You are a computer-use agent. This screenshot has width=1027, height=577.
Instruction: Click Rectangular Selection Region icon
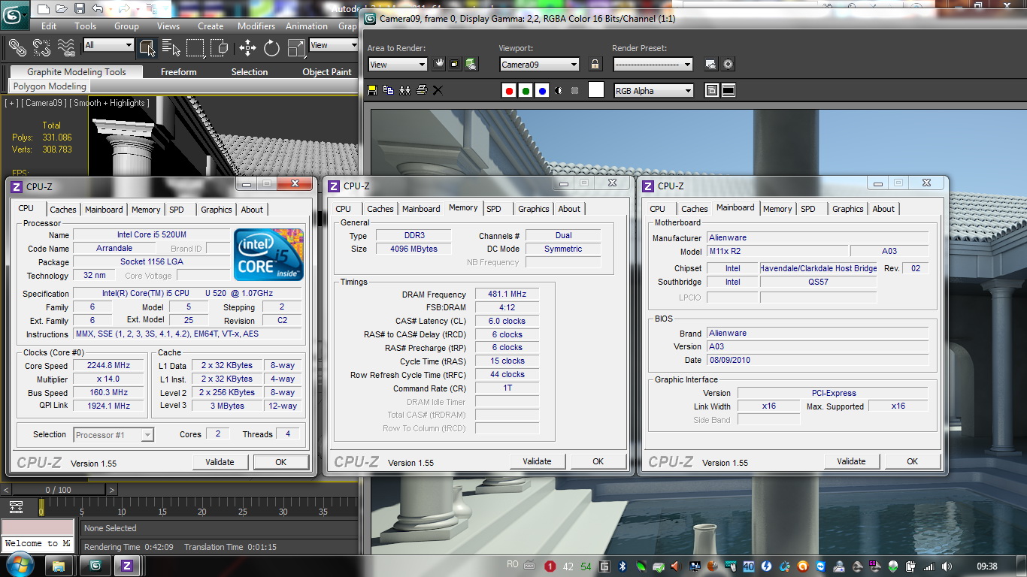[195, 48]
